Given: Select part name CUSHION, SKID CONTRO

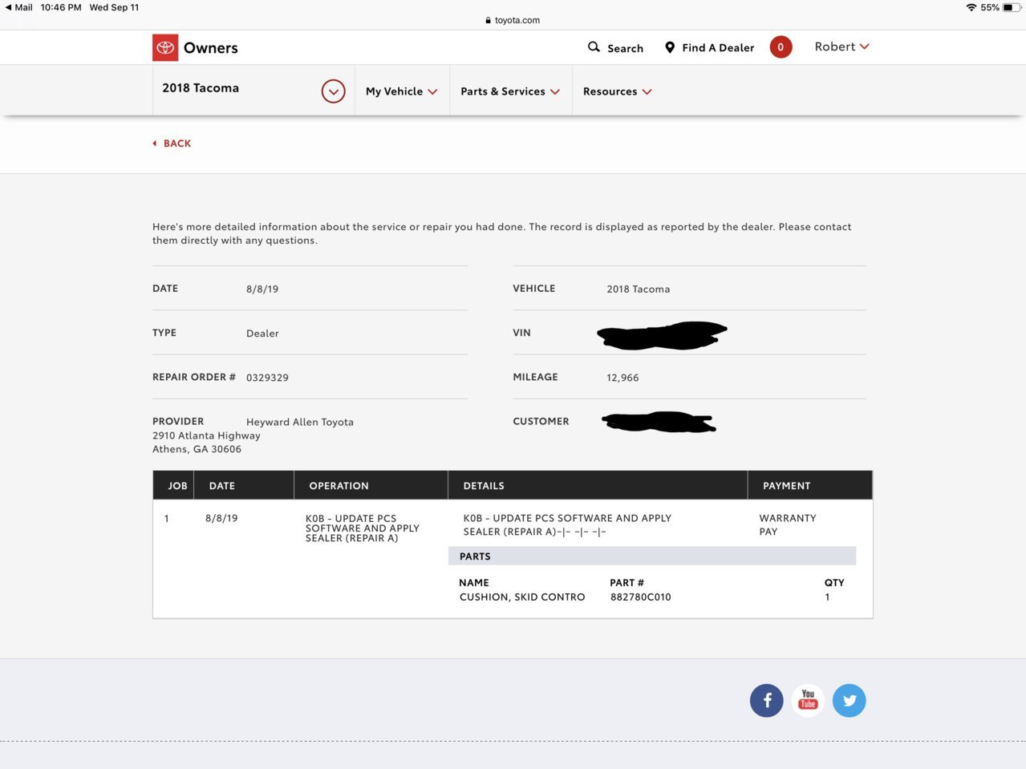Looking at the screenshot, I should pos(522,597).
